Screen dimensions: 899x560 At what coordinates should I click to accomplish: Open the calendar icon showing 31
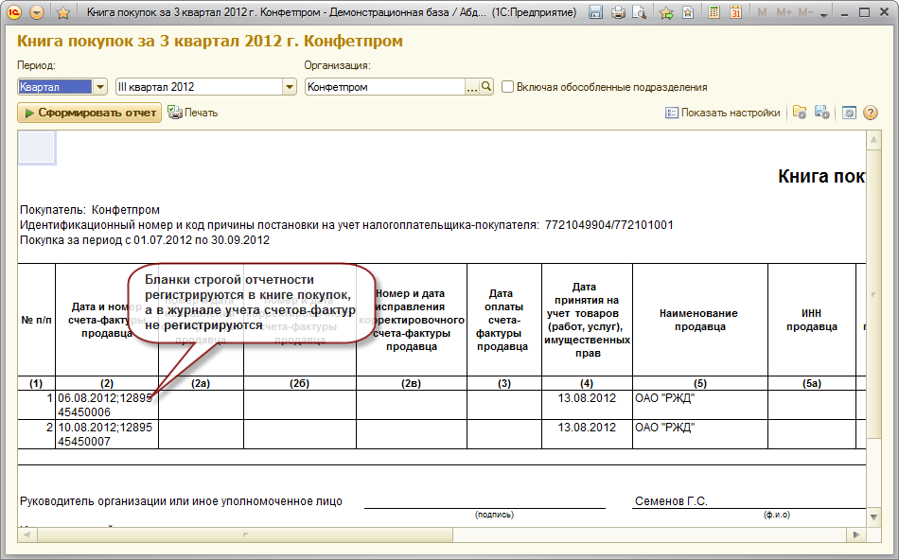pyautogui.click(x=735, y=12)
